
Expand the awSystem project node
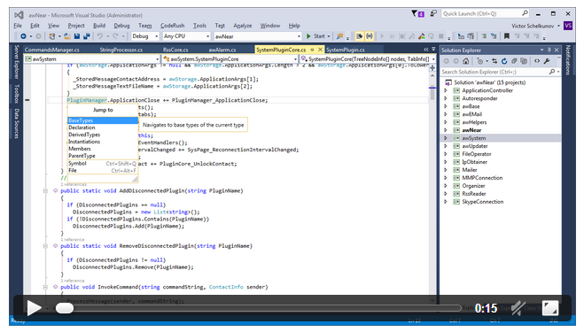pyautogui.click(x=446, y=138)
